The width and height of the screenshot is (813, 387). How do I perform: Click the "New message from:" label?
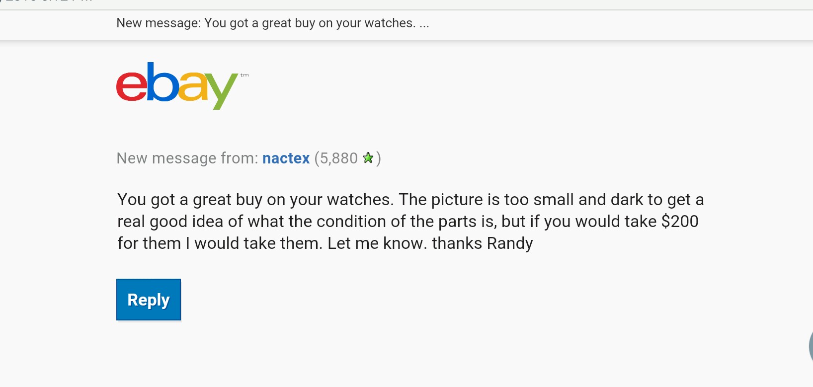point(187,158)
